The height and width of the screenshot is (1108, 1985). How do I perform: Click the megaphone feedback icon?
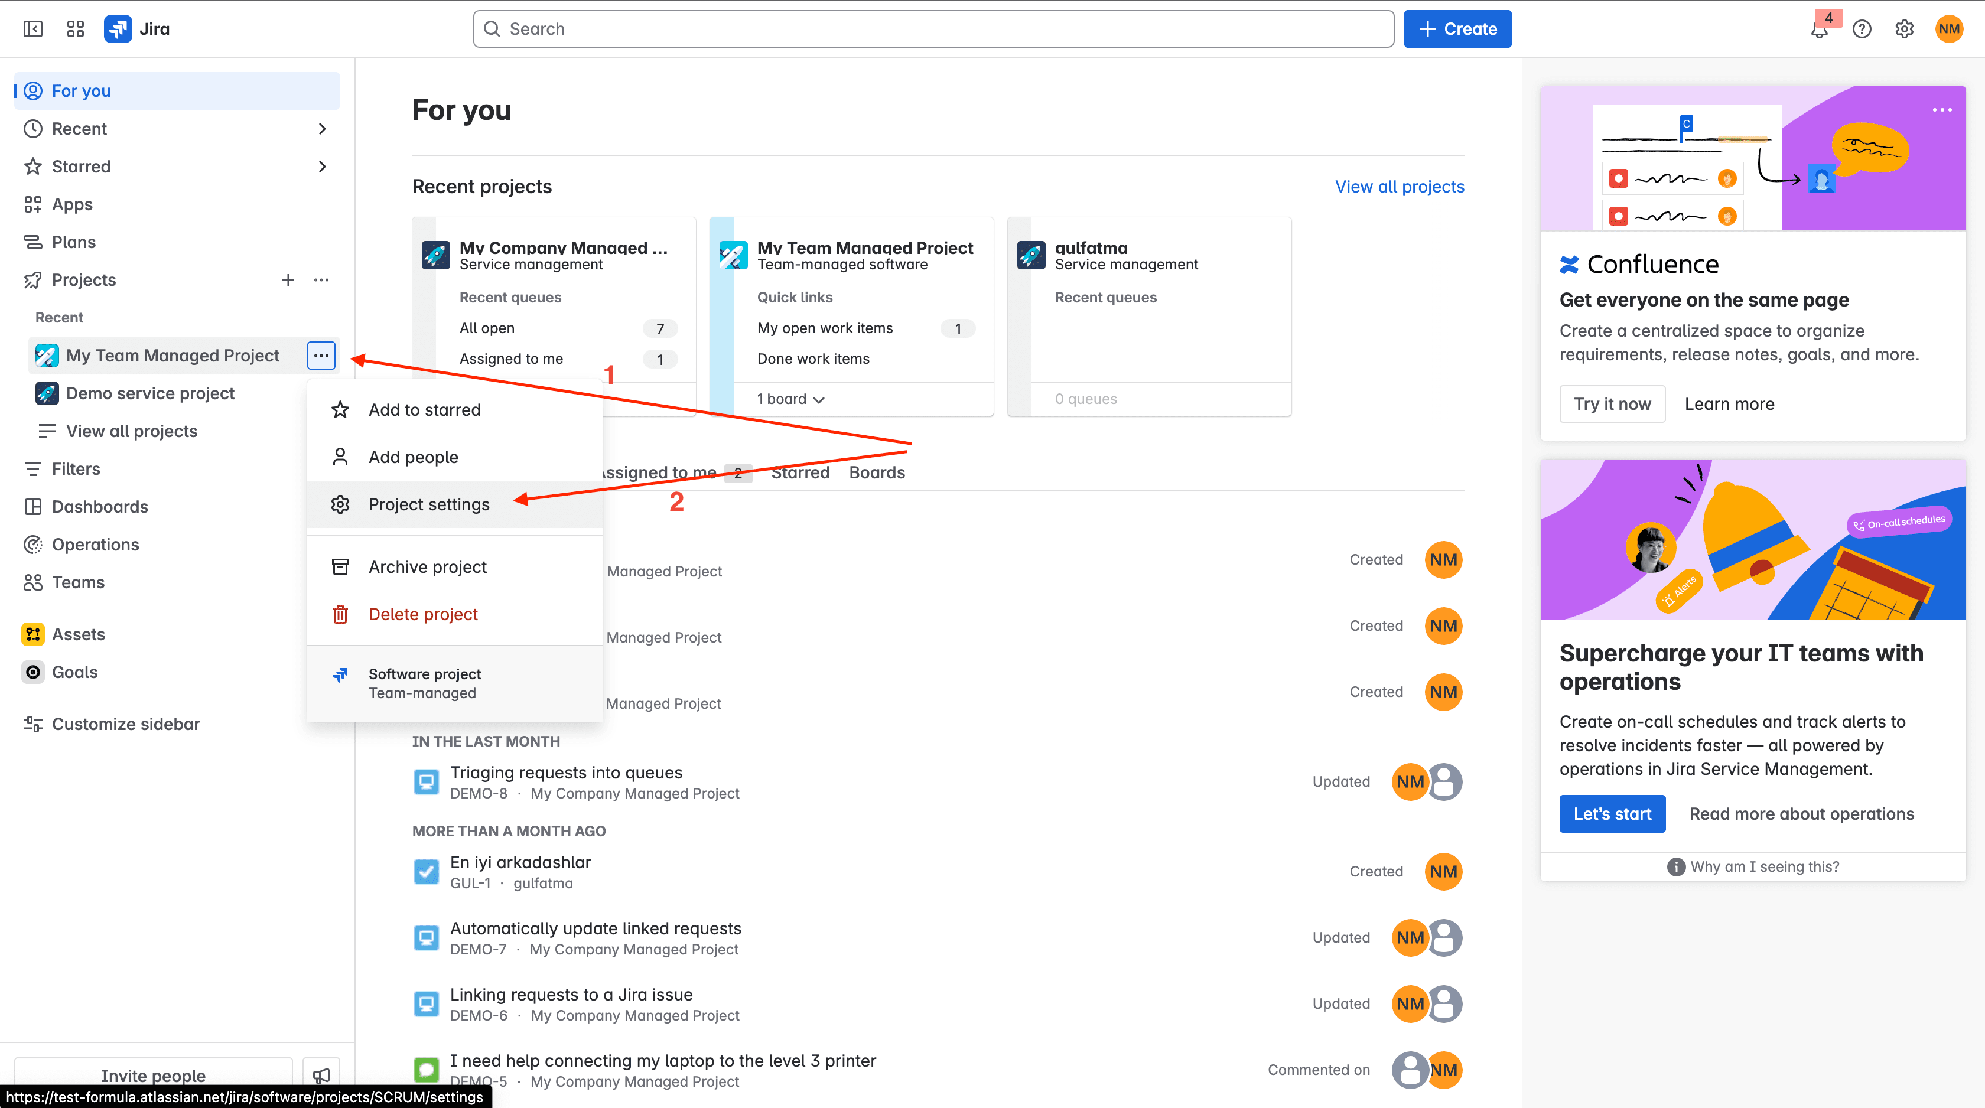coord(321,1075)
